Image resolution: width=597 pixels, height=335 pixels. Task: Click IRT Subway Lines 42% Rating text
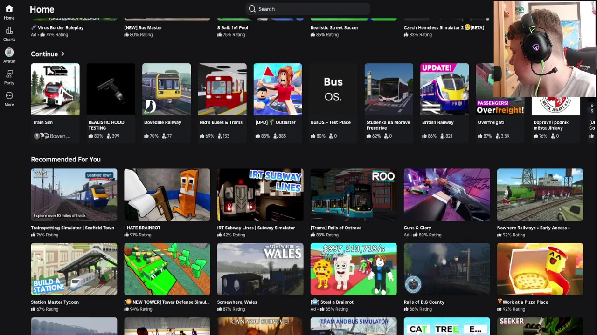pos(231,235)
